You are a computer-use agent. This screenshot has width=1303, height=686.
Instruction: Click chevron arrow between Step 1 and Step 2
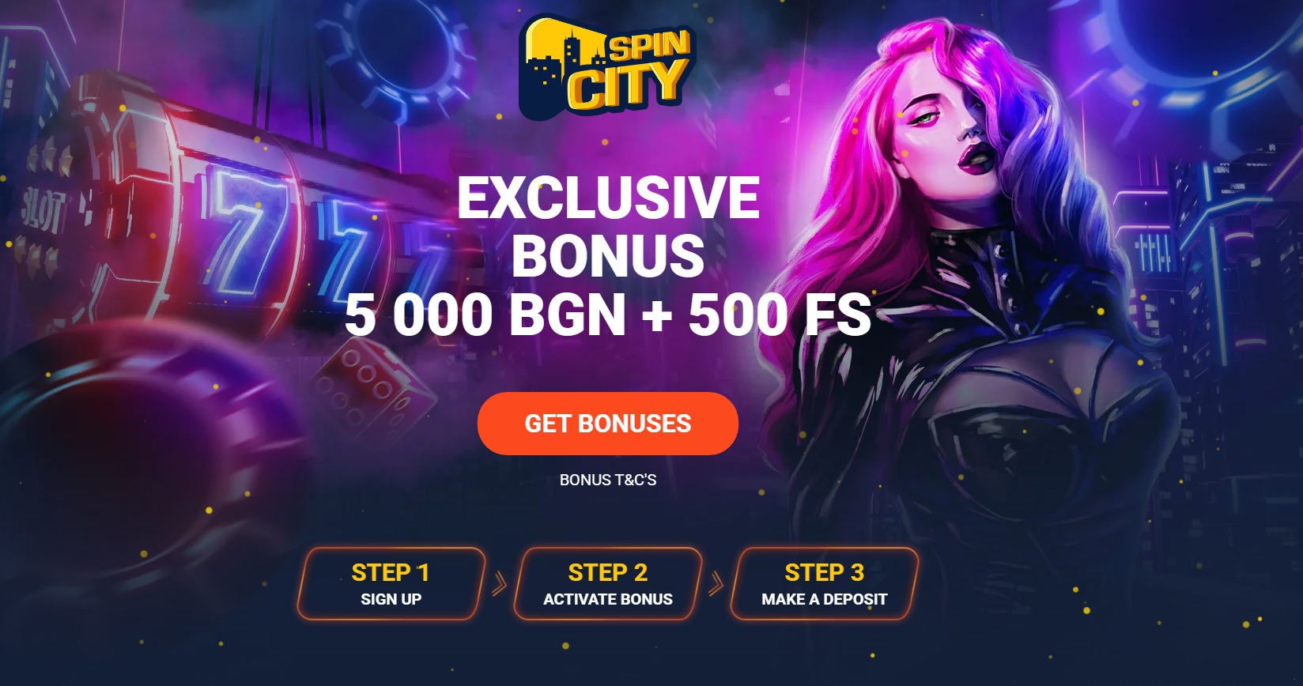point(499,584)
